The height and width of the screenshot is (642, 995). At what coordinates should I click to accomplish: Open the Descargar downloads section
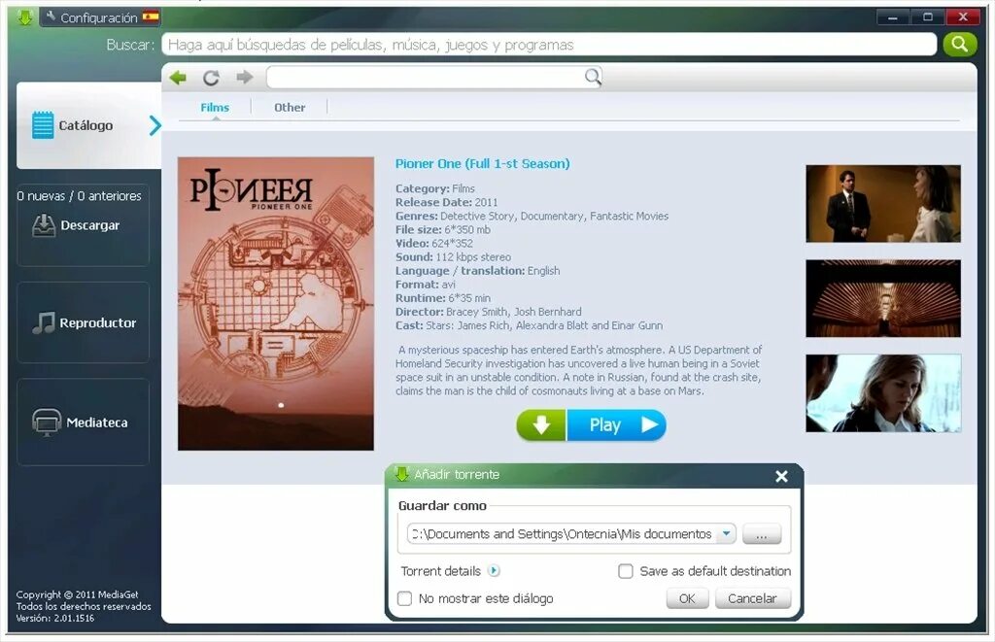click(84, 225)
